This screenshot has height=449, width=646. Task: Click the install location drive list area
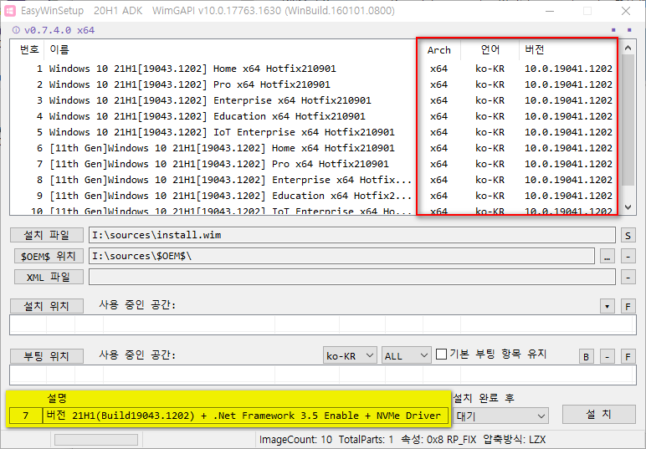(323, 324)
